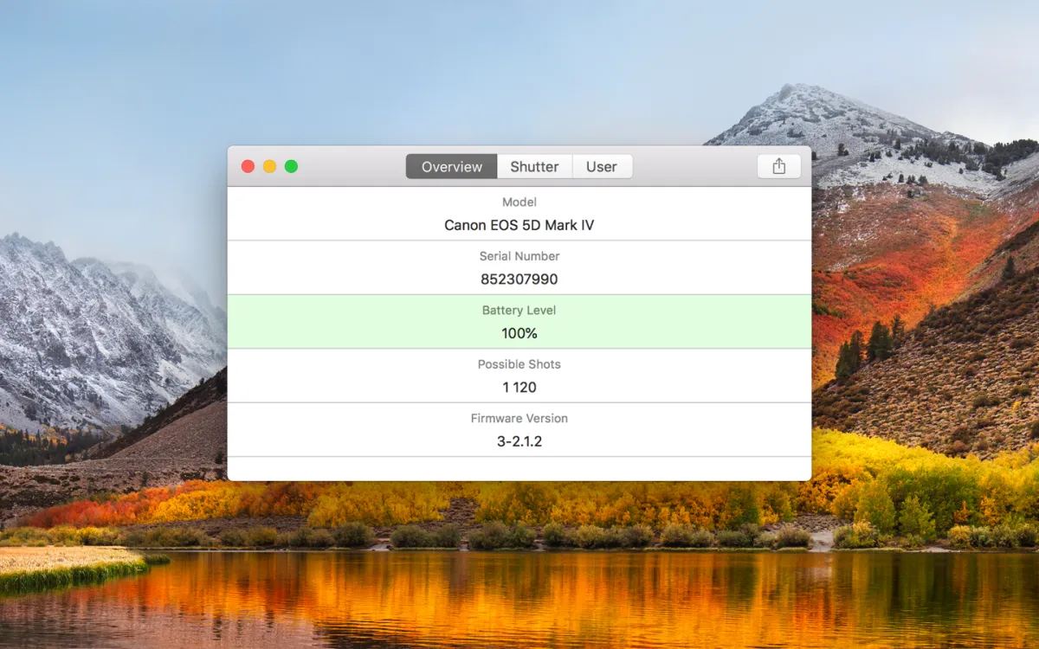Click the Possible Shots label
The image size is (1039, 649).
[x=519, y=364]
